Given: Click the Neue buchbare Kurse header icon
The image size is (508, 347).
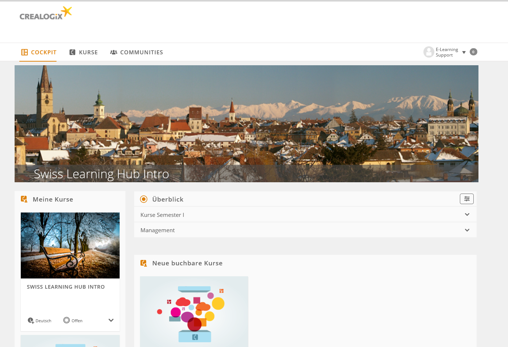Looking at the screenshot, I should [x=144, y=263].
